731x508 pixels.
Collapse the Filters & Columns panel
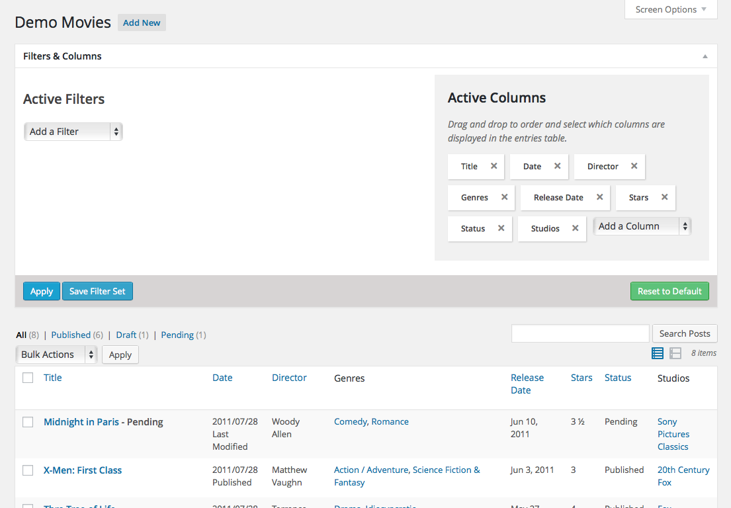point(705,56)
